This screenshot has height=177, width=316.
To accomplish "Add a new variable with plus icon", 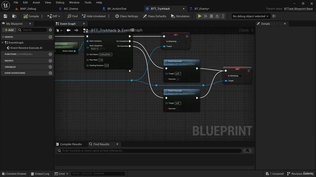I will click(x=50, y=67).
